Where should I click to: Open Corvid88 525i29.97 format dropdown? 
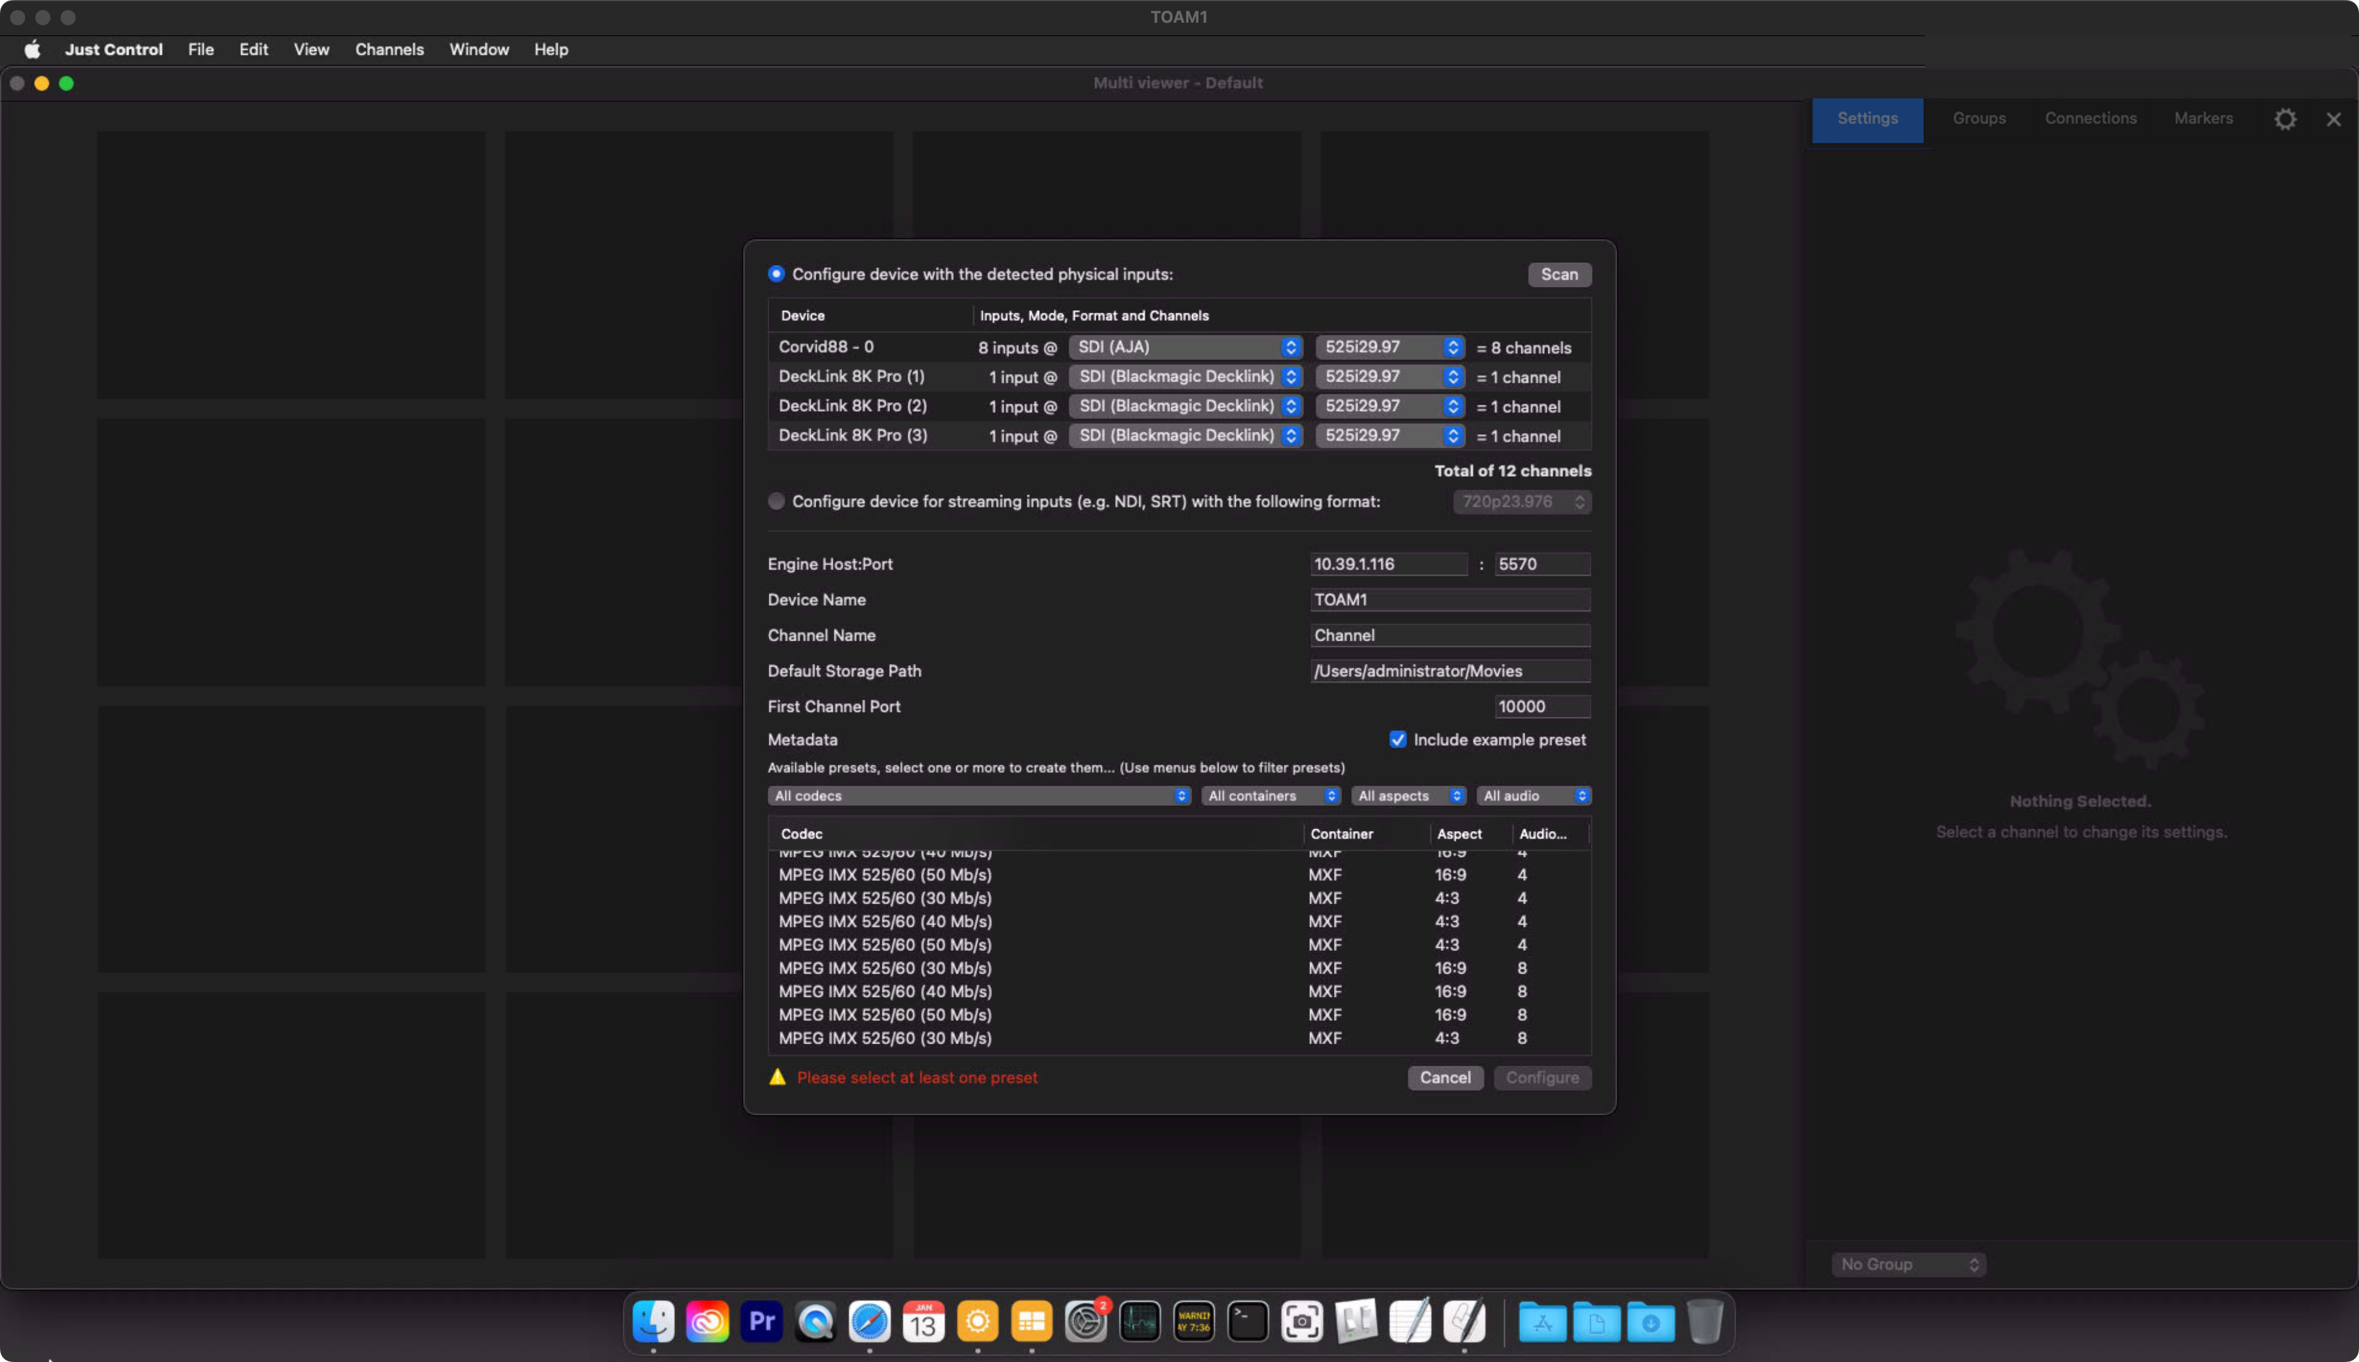point(1390,347)
